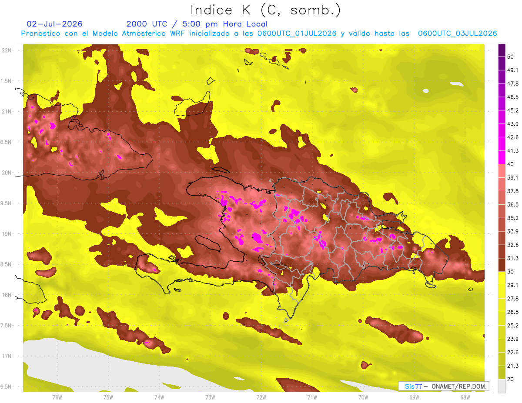
Task: Click the '71W' longitude label
Action: coord(312,397)
